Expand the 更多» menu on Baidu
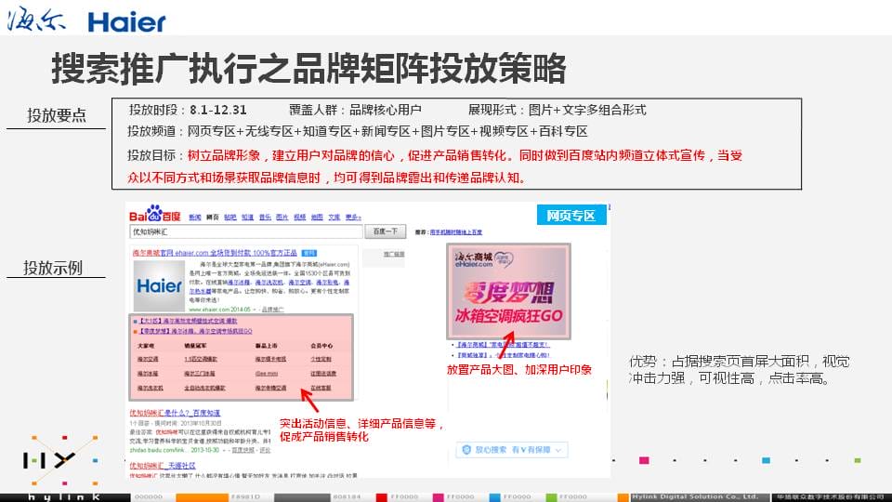 [x=353, y=217]
